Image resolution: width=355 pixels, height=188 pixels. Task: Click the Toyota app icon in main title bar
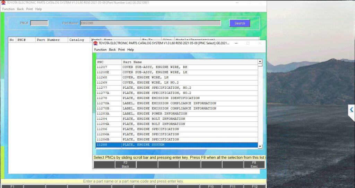pos(3,2)
